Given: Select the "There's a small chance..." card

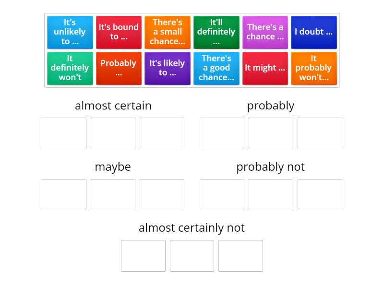Looking at the screenshot, I should click(x=168, y=32).
